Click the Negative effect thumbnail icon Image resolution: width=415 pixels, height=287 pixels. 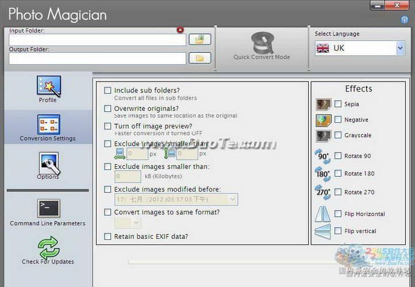324,120
